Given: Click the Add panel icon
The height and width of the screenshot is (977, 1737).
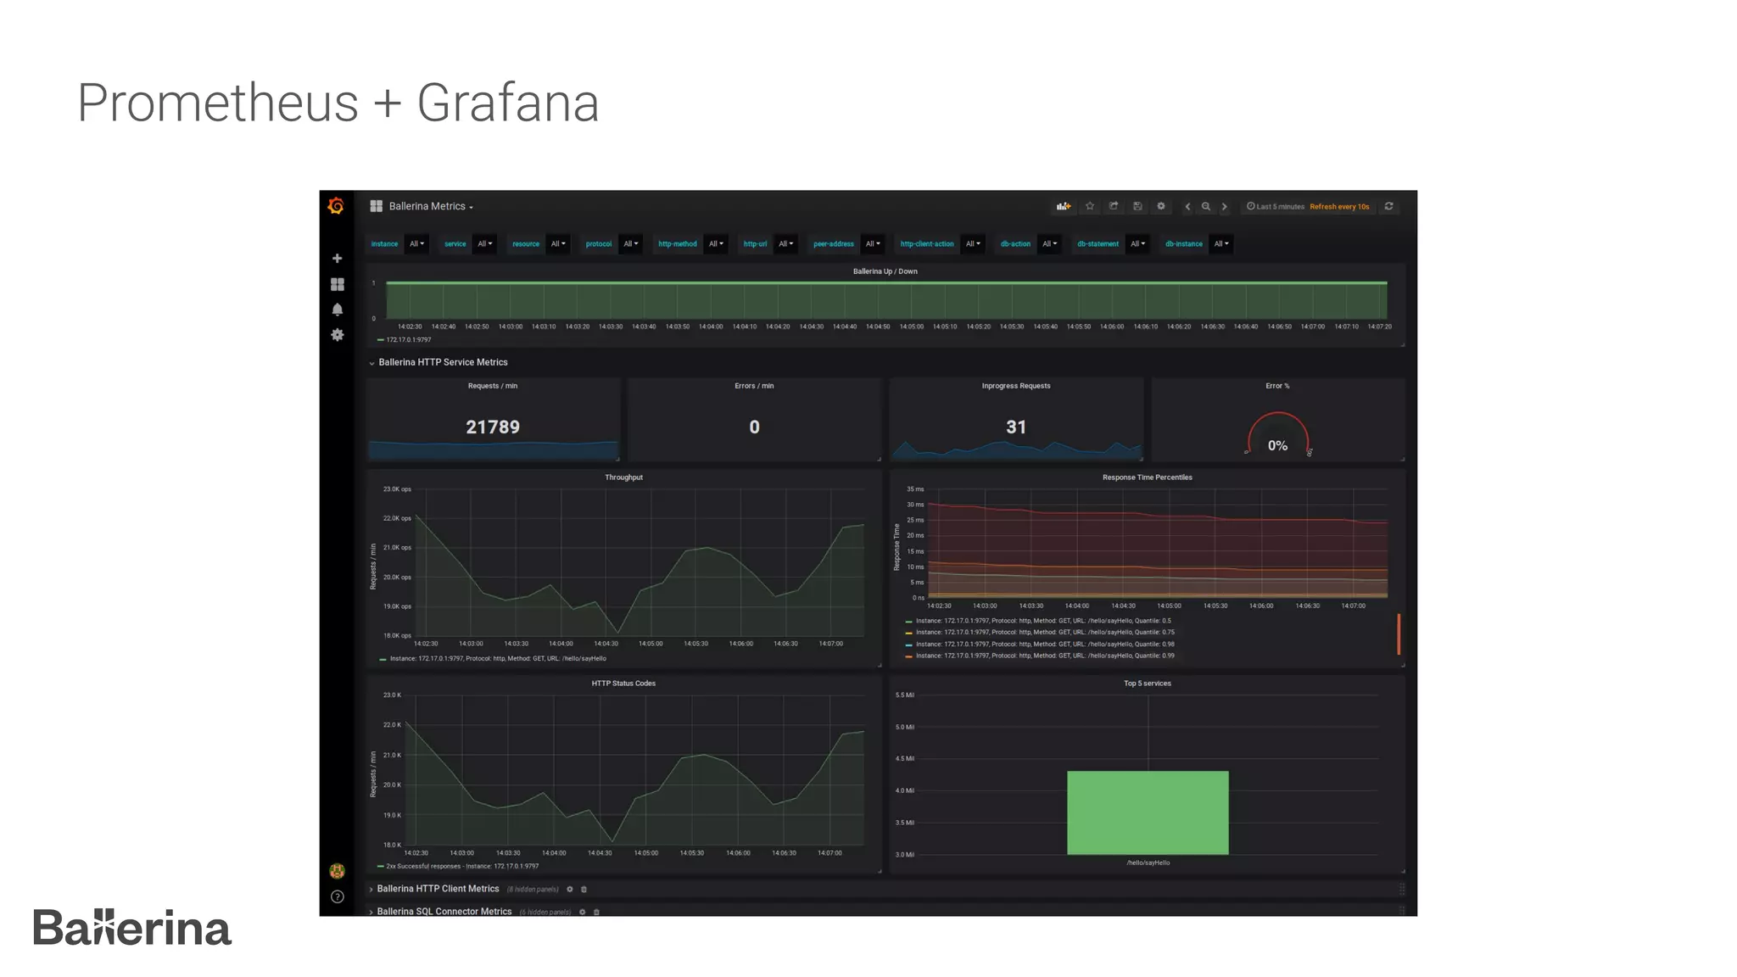Looking at the screenshot, I should 1063,206.
